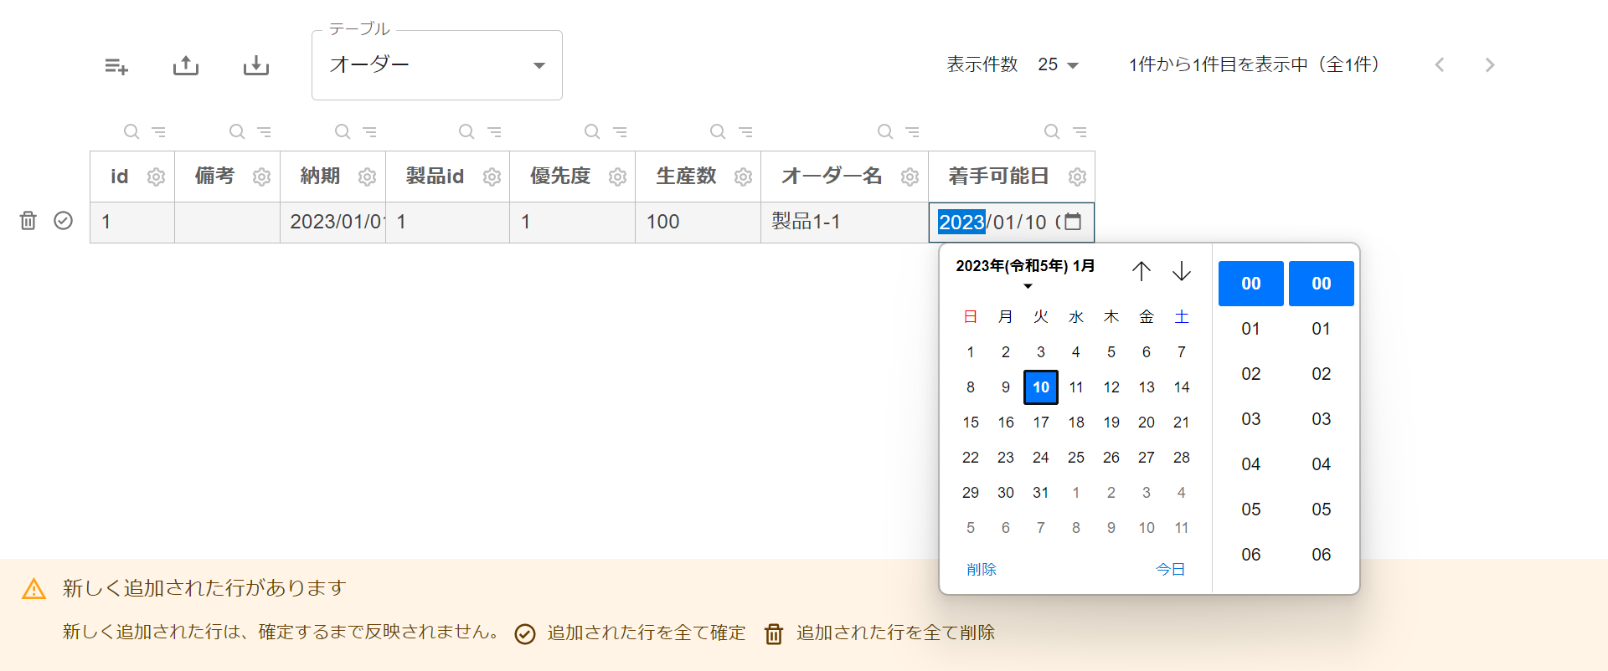1608x671 pixels.
Task: Go to next page arrow
Action: [x=1490, y=64]
